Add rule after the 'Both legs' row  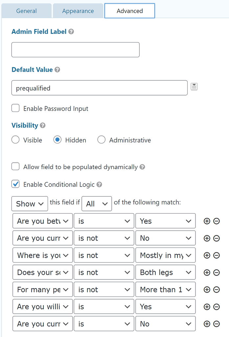[207, 272]
